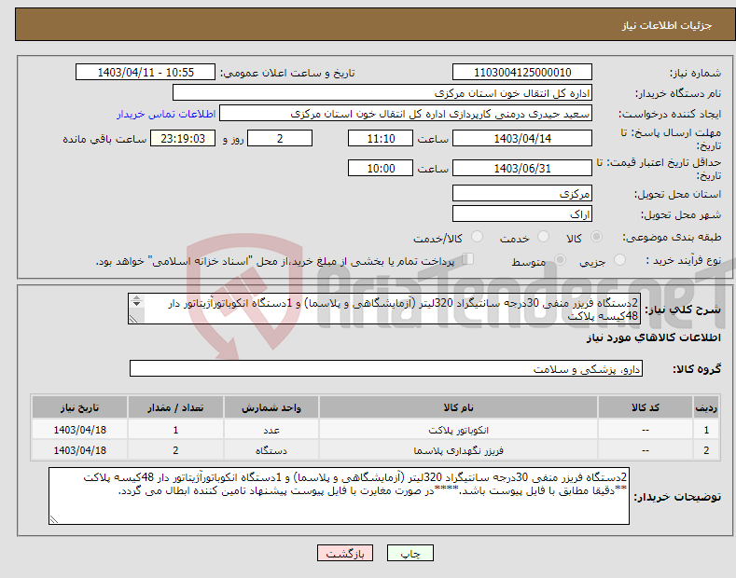
Task: Click remaining time field 23:19:03
Action: [x=183, y=138]
